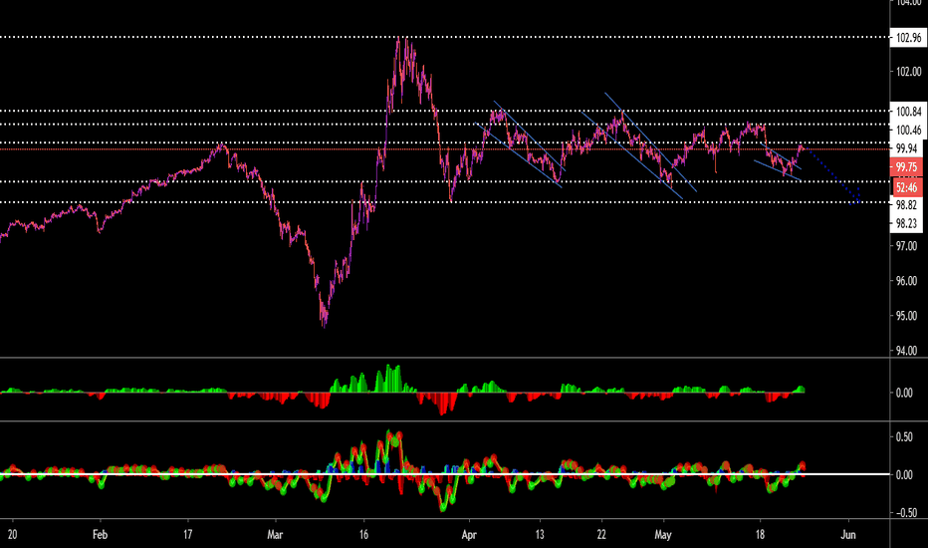Click the histogram pane 0.00 axis label

[x=904, y=393]
